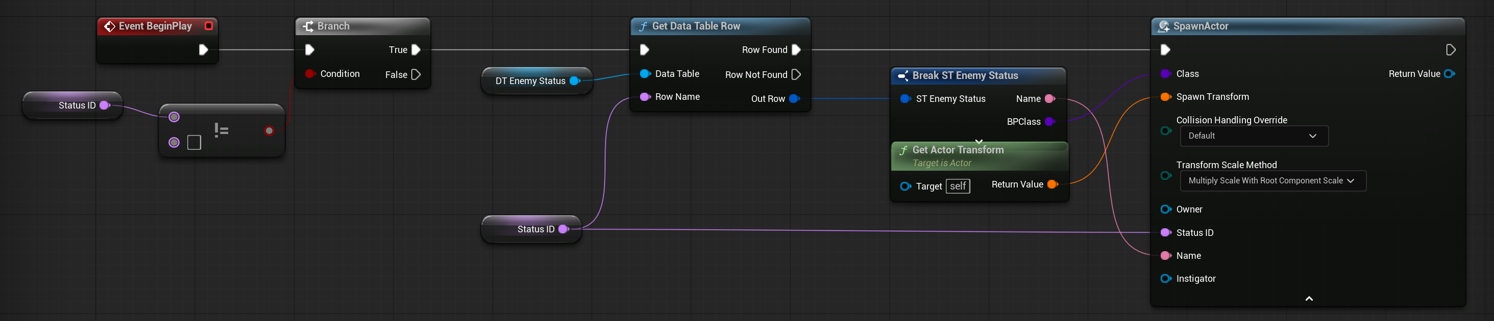Click the Out Row output pin
Image resolution: width=1494 pixels, height=321 pixels.
point(795,98)
